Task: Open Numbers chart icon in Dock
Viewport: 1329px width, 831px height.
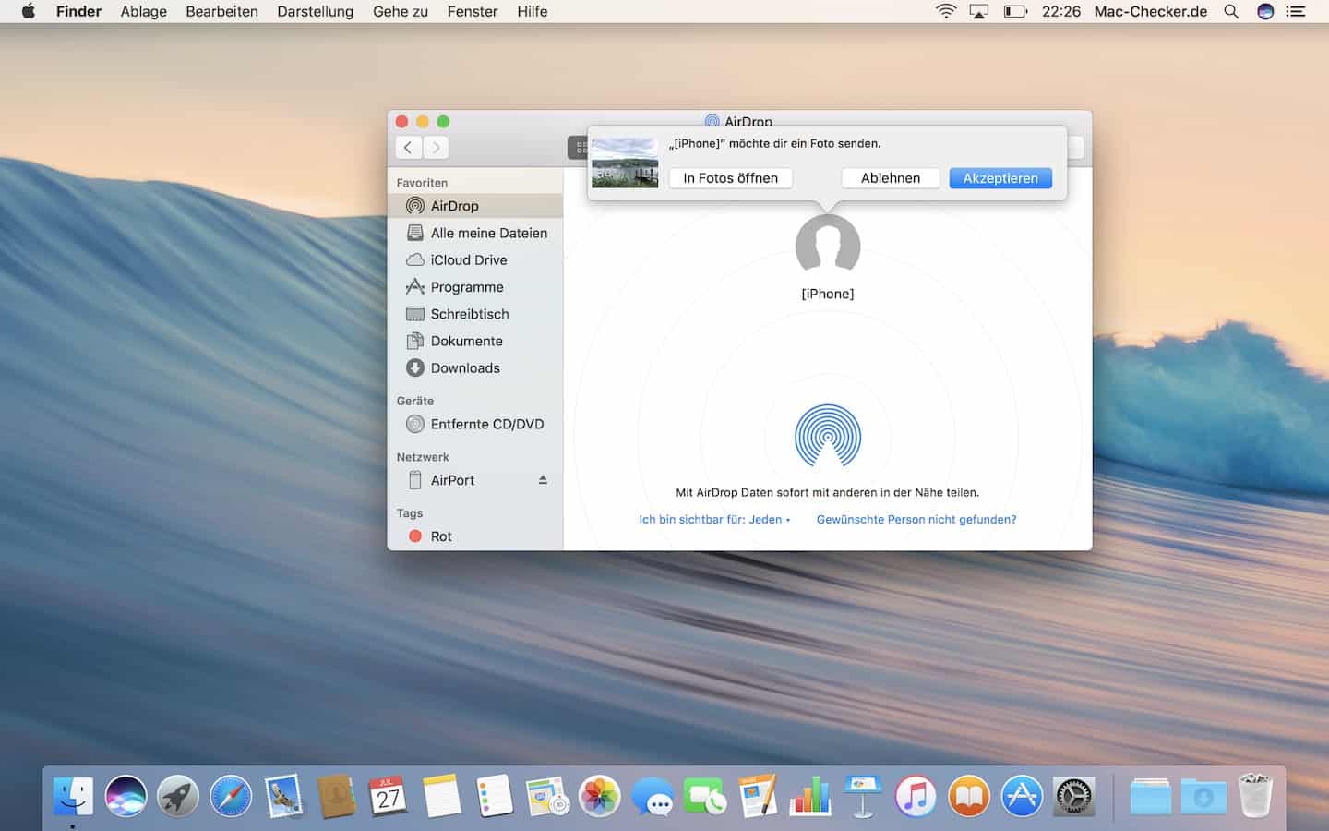Action: pos(810,796)
